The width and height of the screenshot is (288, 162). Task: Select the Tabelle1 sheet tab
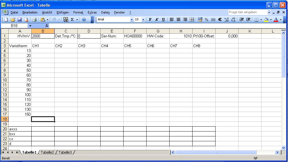tap(29, 152)
